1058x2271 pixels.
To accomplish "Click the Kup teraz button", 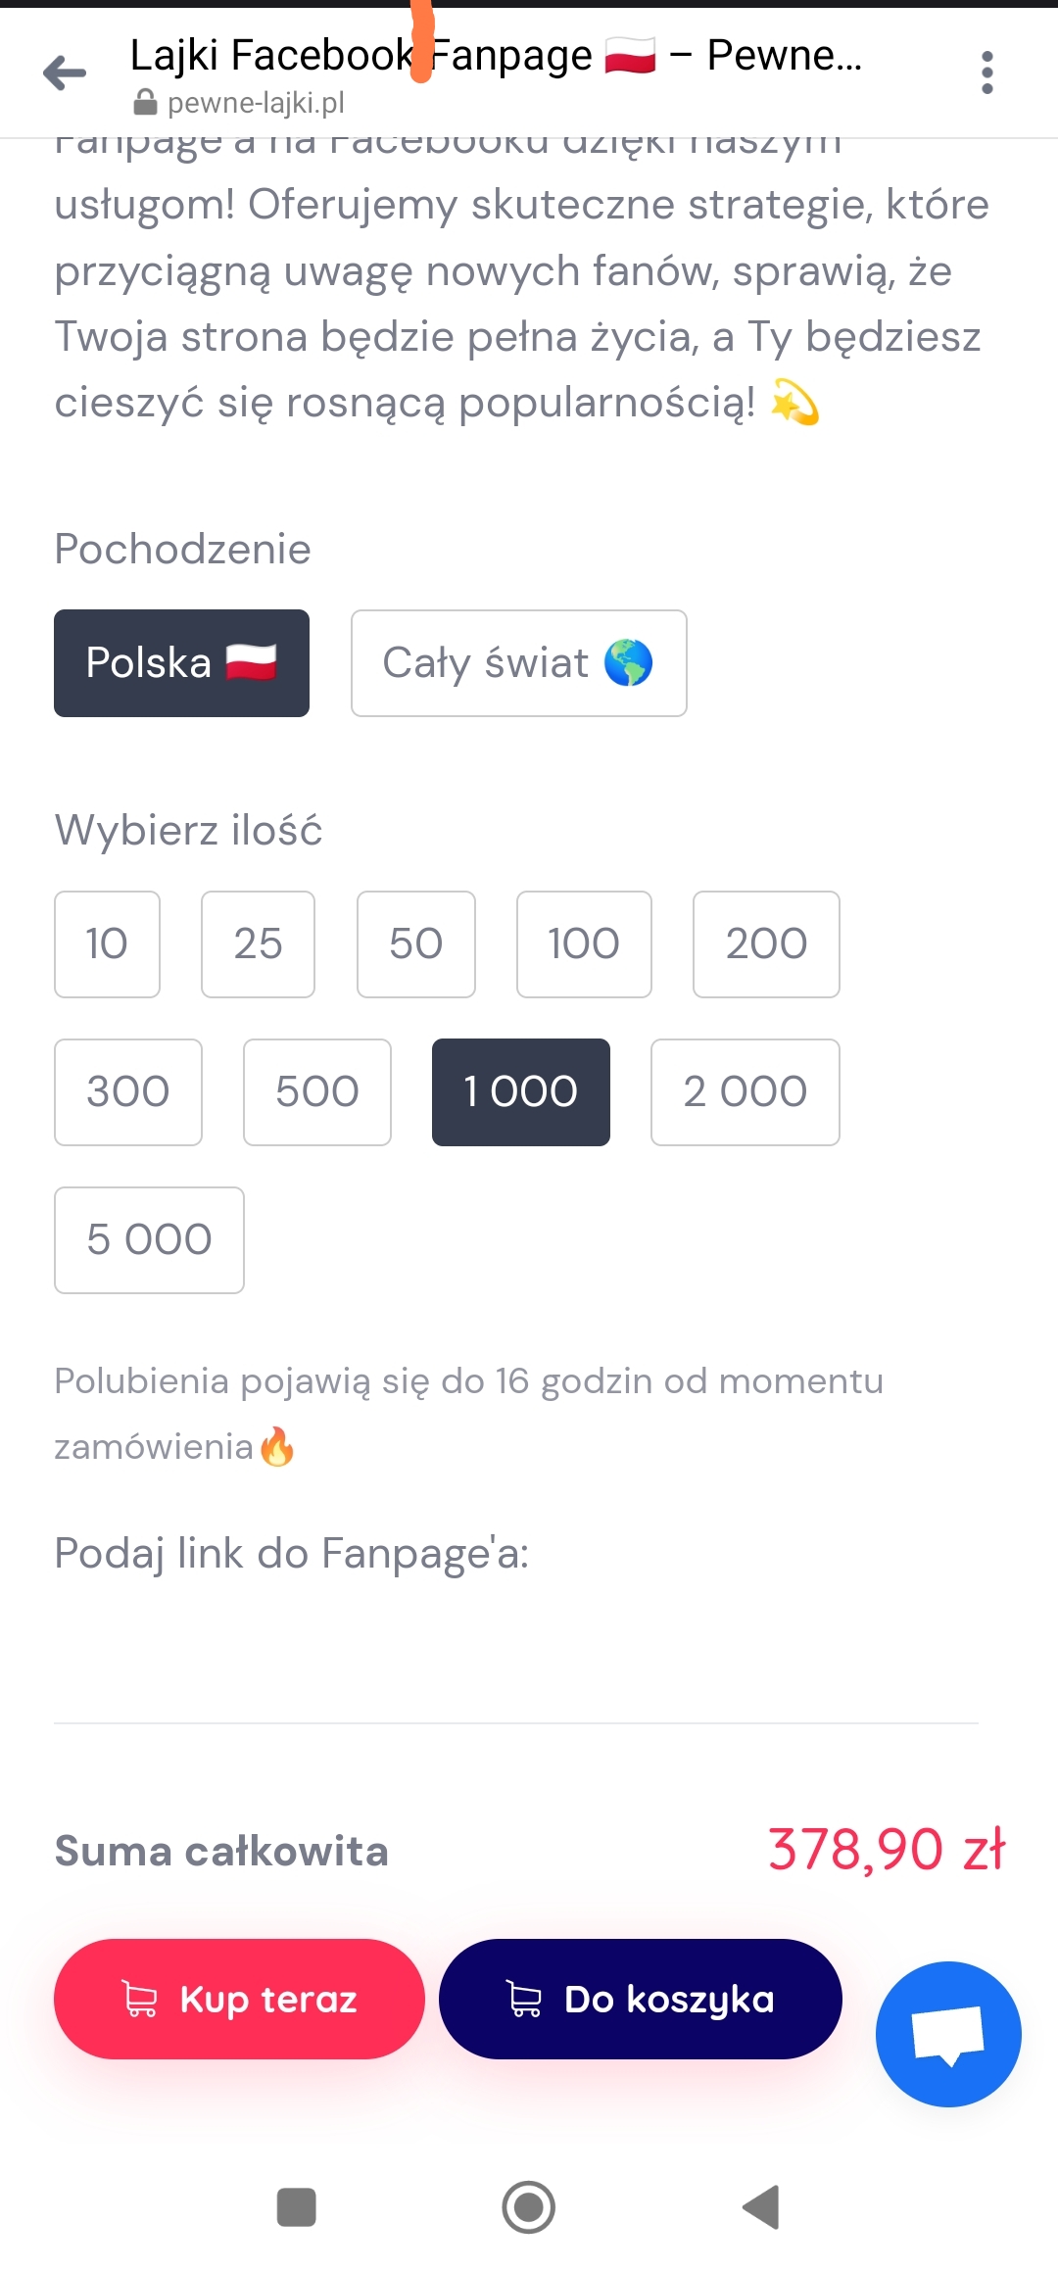I will (239, 1999).
